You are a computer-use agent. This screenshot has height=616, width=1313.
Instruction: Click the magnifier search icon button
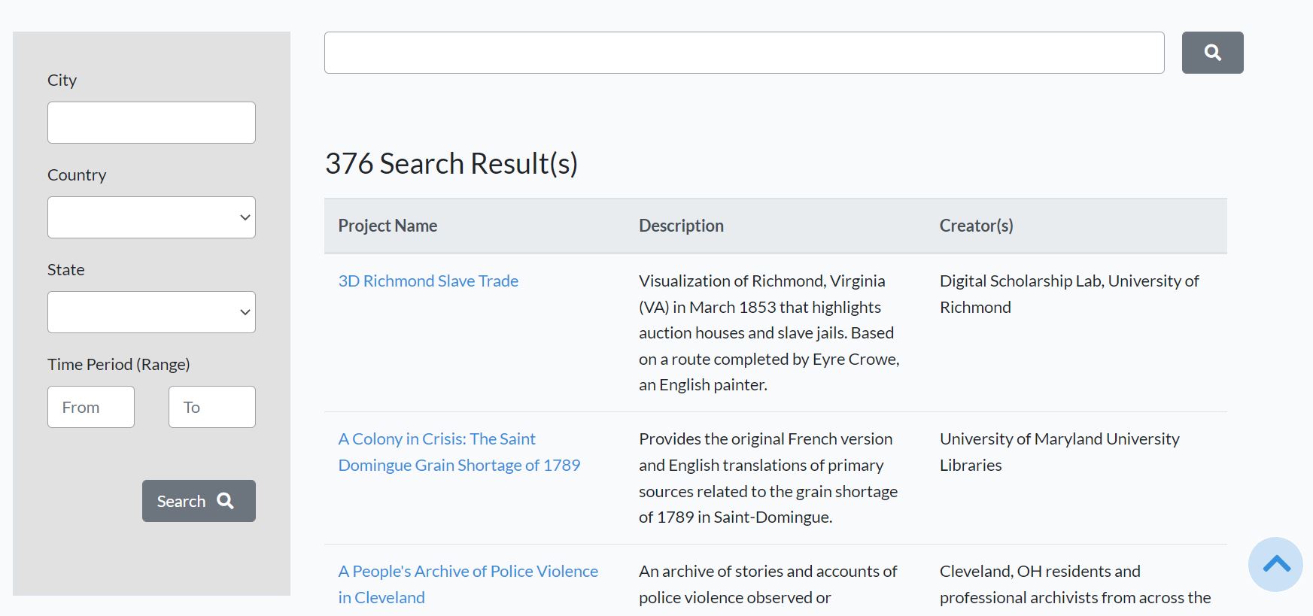point(1211,52)
